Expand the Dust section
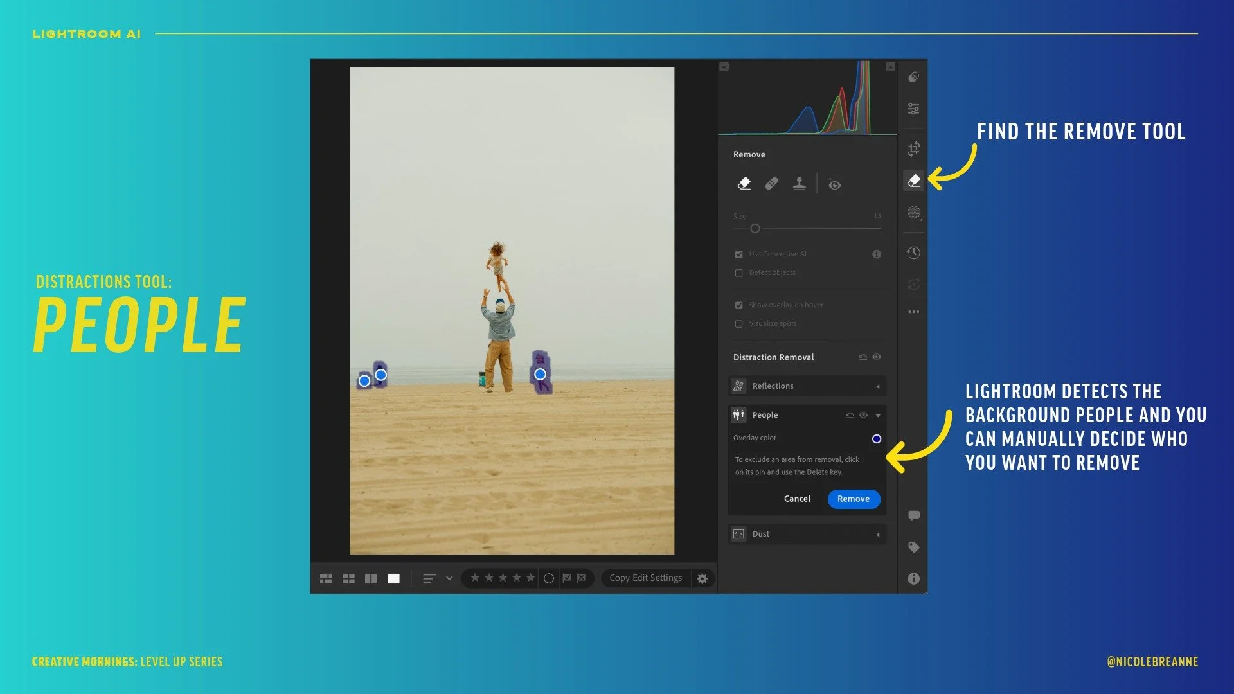 pyautogui.click(x=878, y=534)
